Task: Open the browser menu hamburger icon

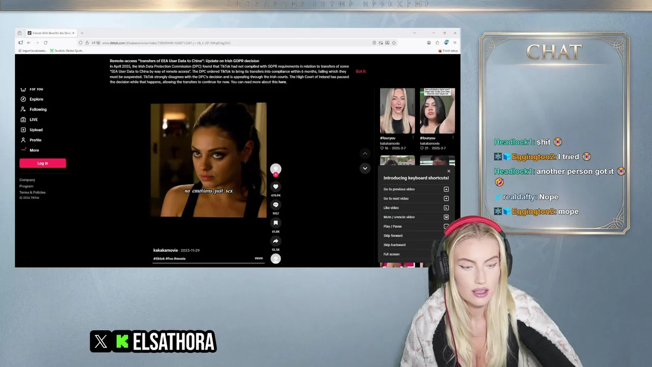Action: click(454, 43)
